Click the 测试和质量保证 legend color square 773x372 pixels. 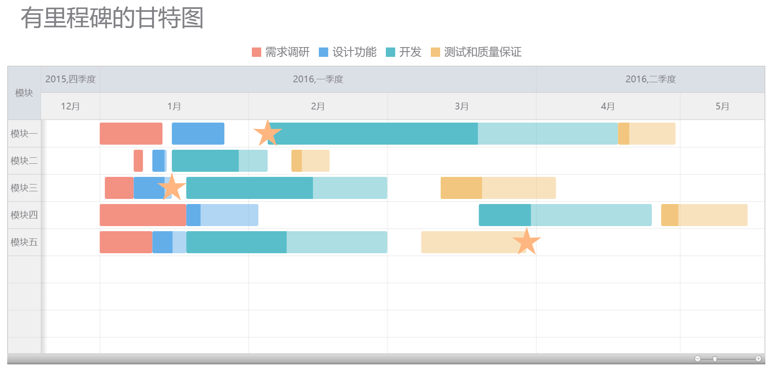[435, 52]
